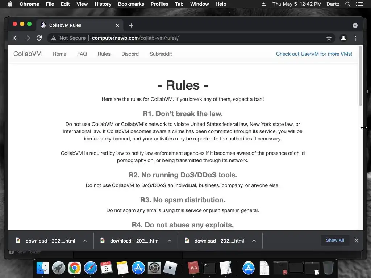371x278 pixels.
Task: Open the Rules nav link
Action: click(x=104, y=54)
